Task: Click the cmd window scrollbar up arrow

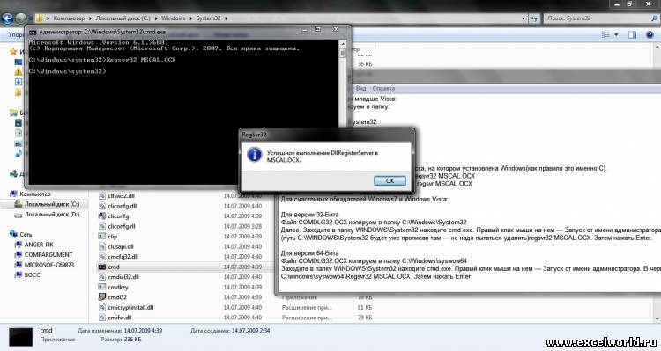Action: click(x=343, y=44)
